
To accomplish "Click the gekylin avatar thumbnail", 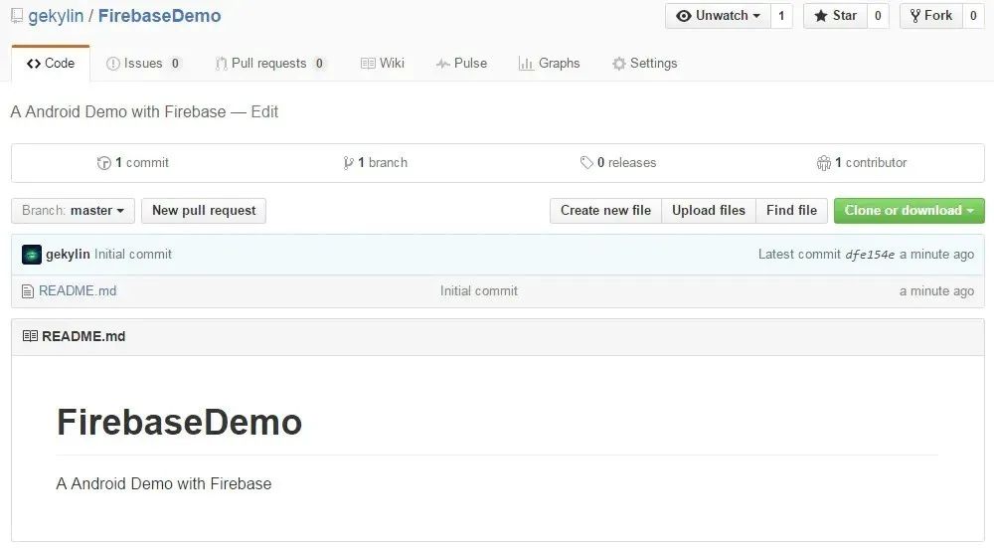I will coord(32,255).
